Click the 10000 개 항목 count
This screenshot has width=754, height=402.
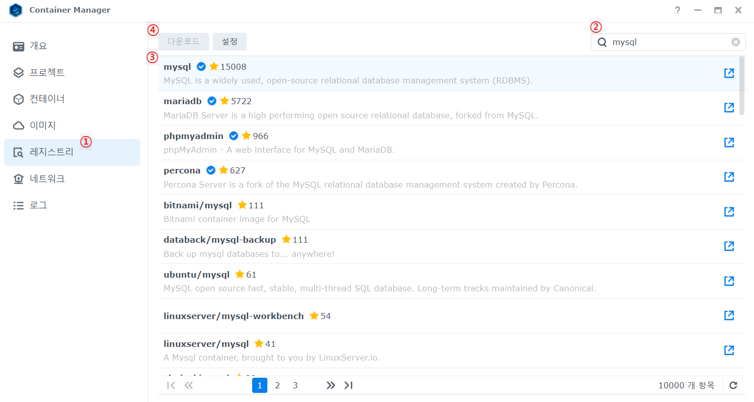pyautogui.click(x=687, y=385)
